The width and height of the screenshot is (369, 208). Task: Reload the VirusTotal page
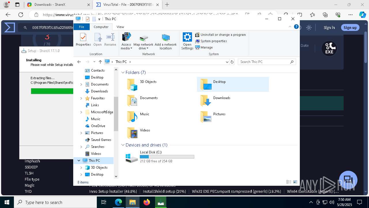(x=21, y=15)
